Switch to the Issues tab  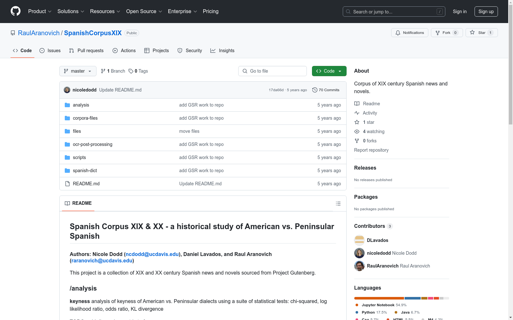coord(50,51)
